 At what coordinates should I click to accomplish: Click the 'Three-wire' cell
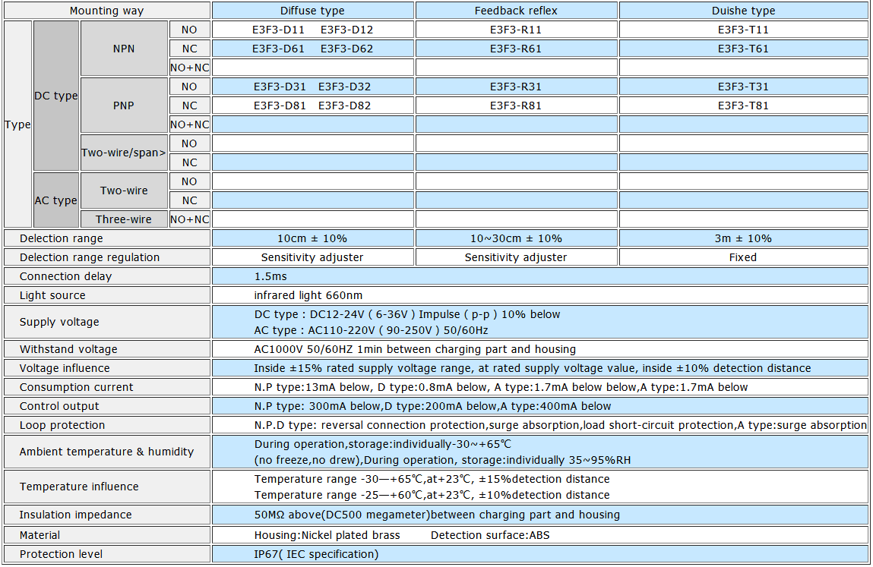pyautogui.click(x=124, y=219)
